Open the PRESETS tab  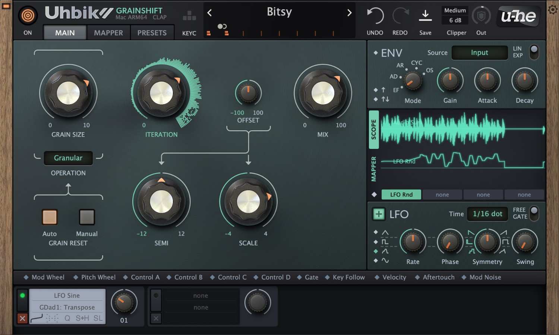(152, 33)
